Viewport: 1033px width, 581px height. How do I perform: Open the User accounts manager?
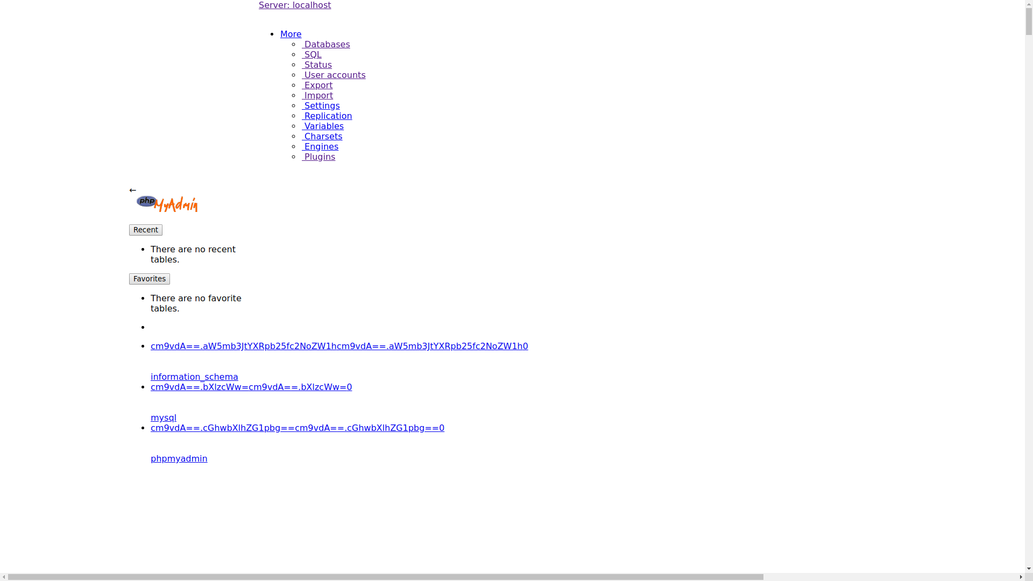(x=334, y=75)
